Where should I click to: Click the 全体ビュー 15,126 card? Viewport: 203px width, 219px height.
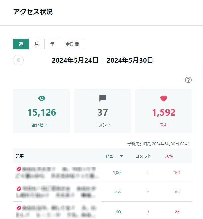point(42,111)
